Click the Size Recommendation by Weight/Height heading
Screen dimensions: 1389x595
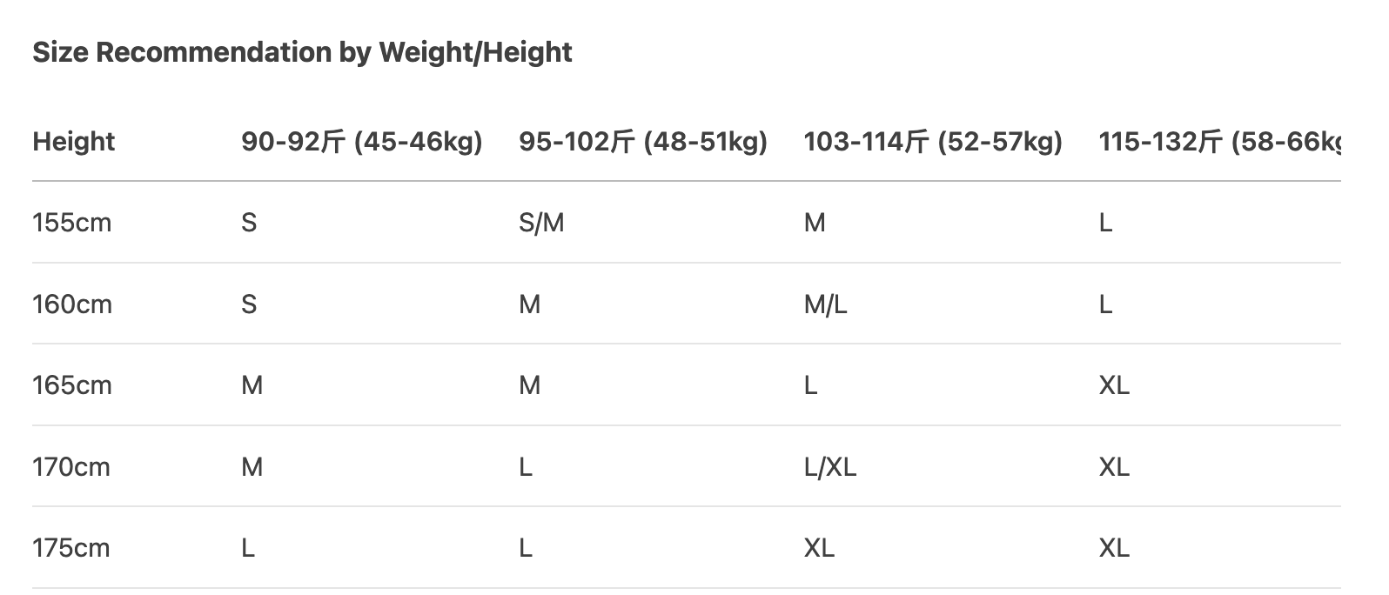pyautogui.click(x=302, y=52)
